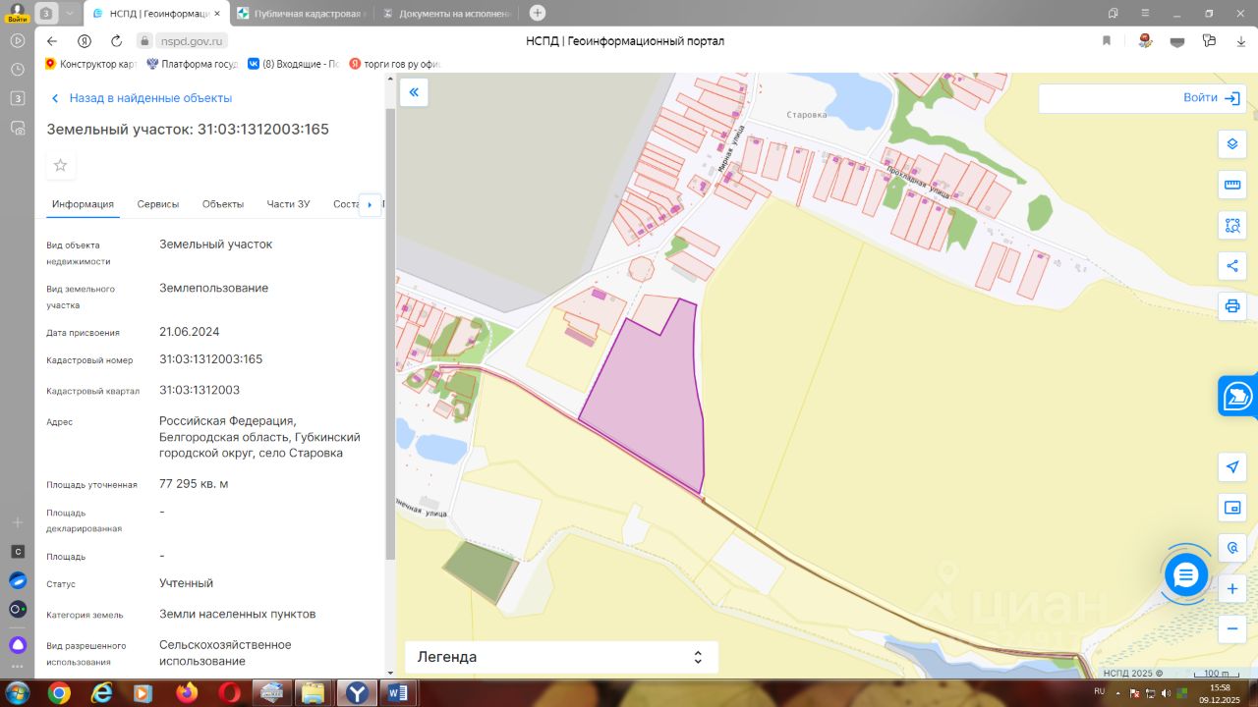Open the Объекты tab
Image resolution: width=1258 pixels, height=707 pixels.
pyautogui.click(x=223, y=204)
